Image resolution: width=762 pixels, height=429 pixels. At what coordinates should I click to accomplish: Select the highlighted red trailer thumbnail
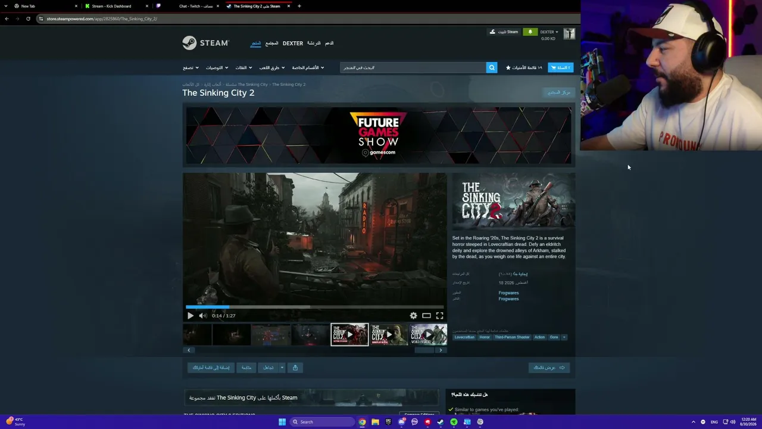[x=349, y=335]
